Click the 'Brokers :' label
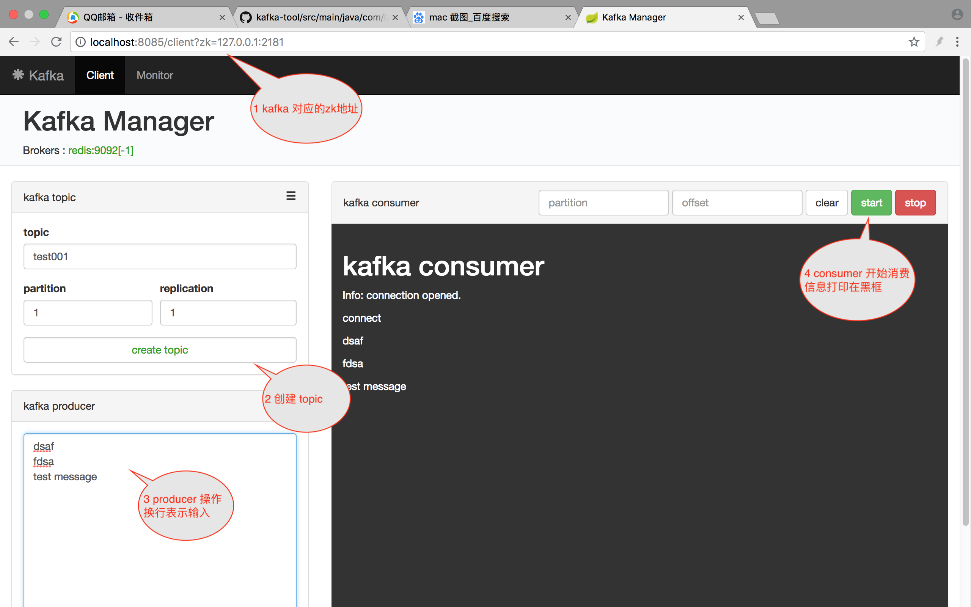Image resolution: width=971 pixels, height=607 pixels. pos(44,150)
